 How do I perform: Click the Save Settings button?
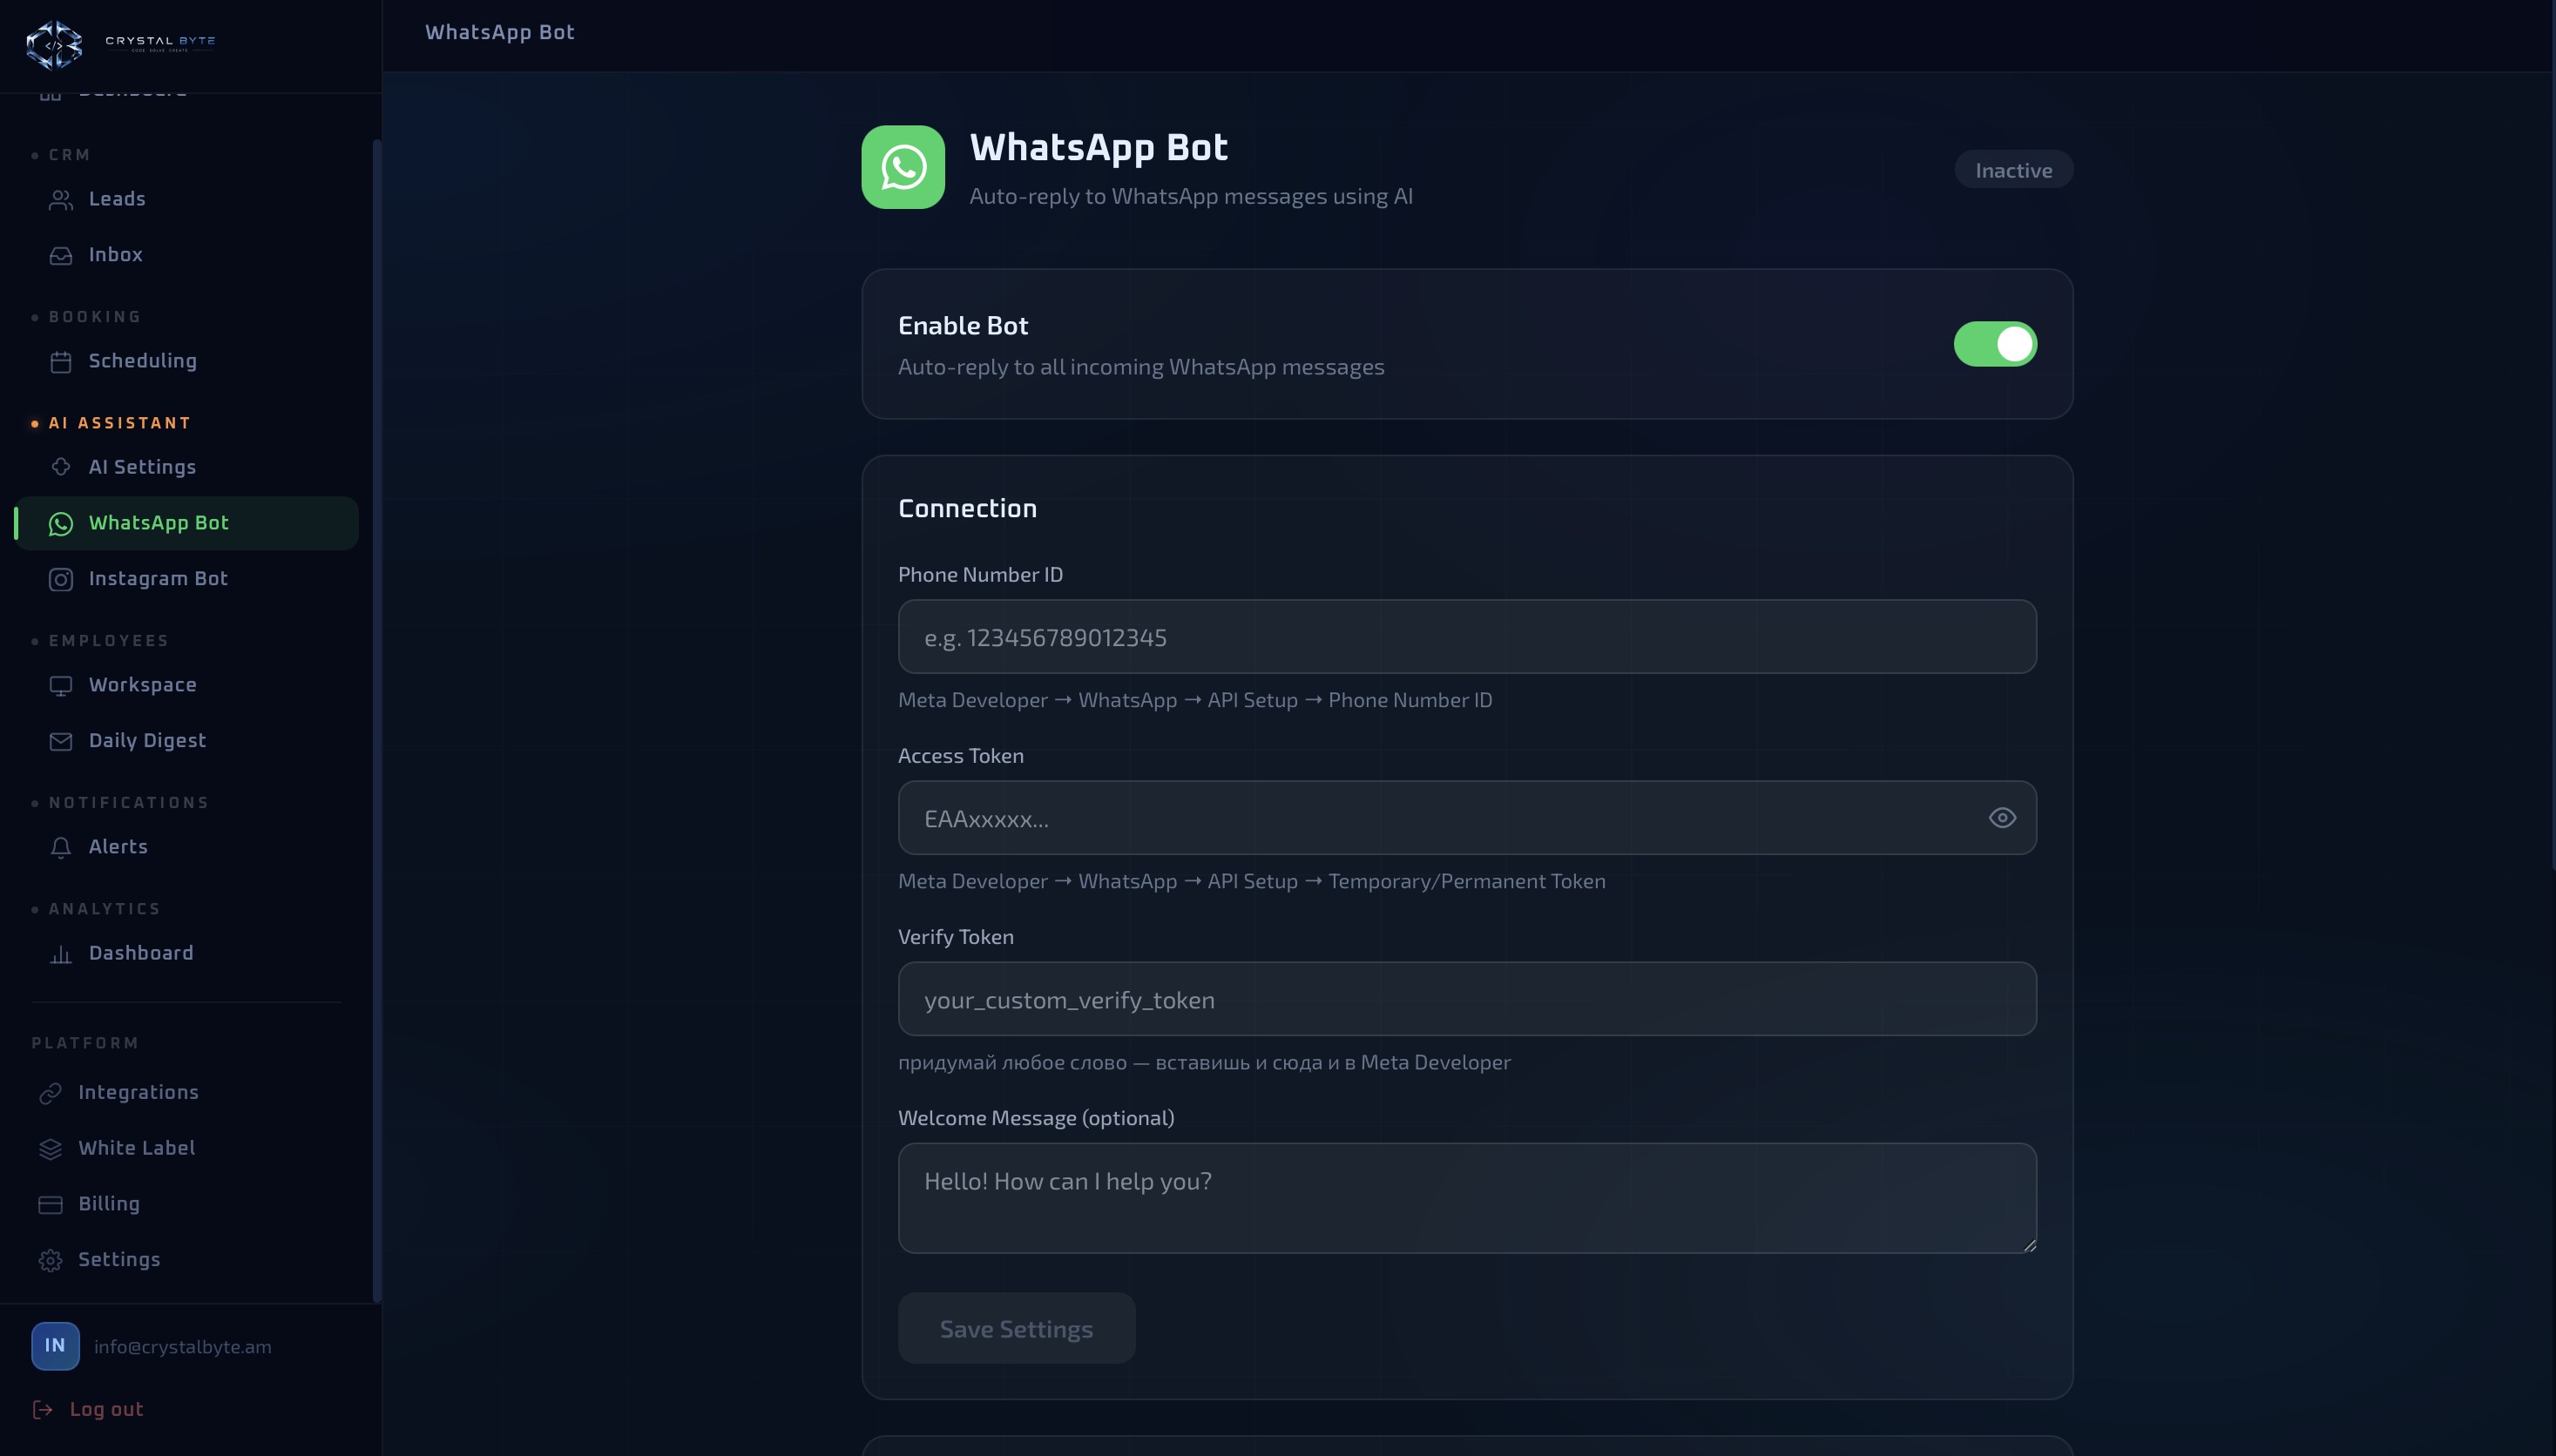1016,1328
